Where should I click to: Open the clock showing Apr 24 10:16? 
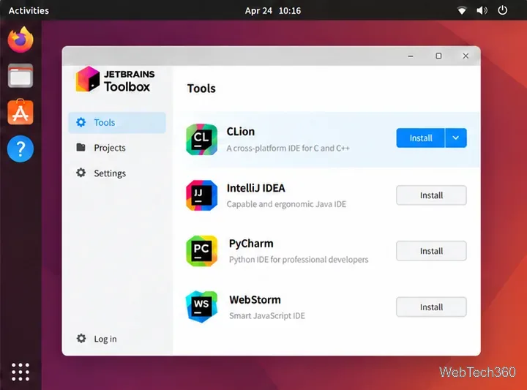[273, 11]
